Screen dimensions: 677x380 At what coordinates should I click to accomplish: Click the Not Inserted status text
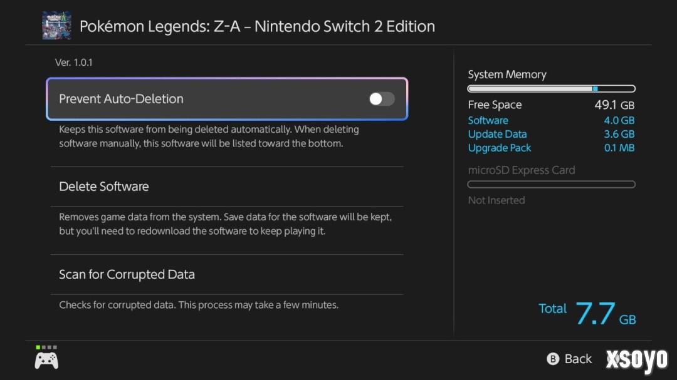496,200
